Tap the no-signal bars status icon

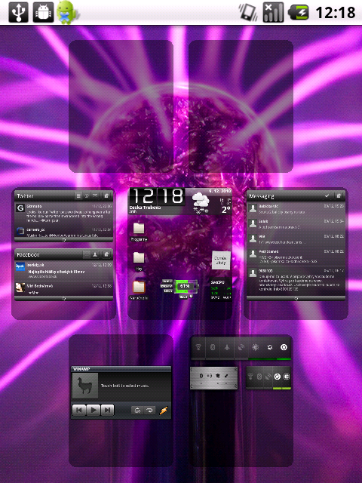point(273,12)
